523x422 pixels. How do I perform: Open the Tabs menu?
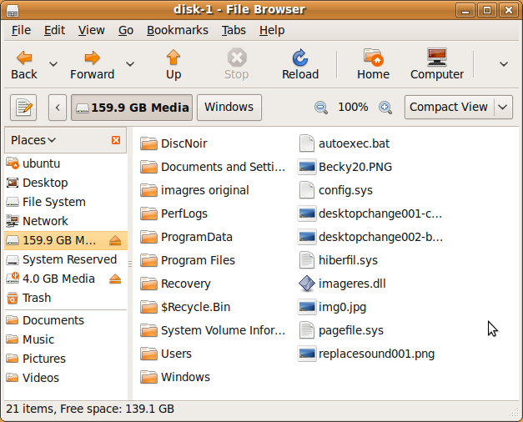click(234, 30)
